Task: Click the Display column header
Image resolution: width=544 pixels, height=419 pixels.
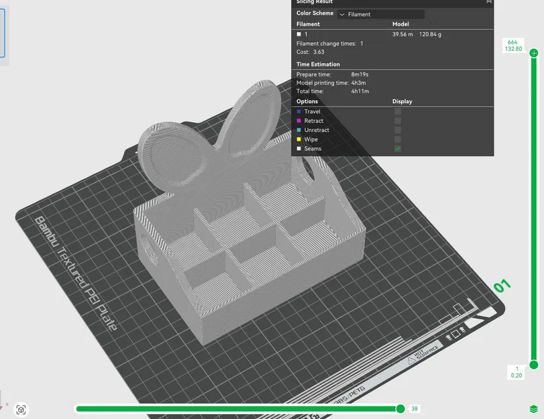Action: tap(402, 101)
